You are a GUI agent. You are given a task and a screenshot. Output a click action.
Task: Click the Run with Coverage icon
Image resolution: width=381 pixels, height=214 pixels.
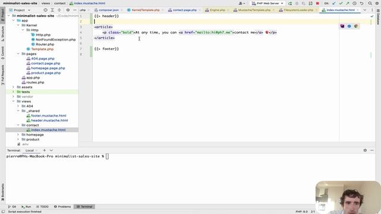click(x=304, y=4)
